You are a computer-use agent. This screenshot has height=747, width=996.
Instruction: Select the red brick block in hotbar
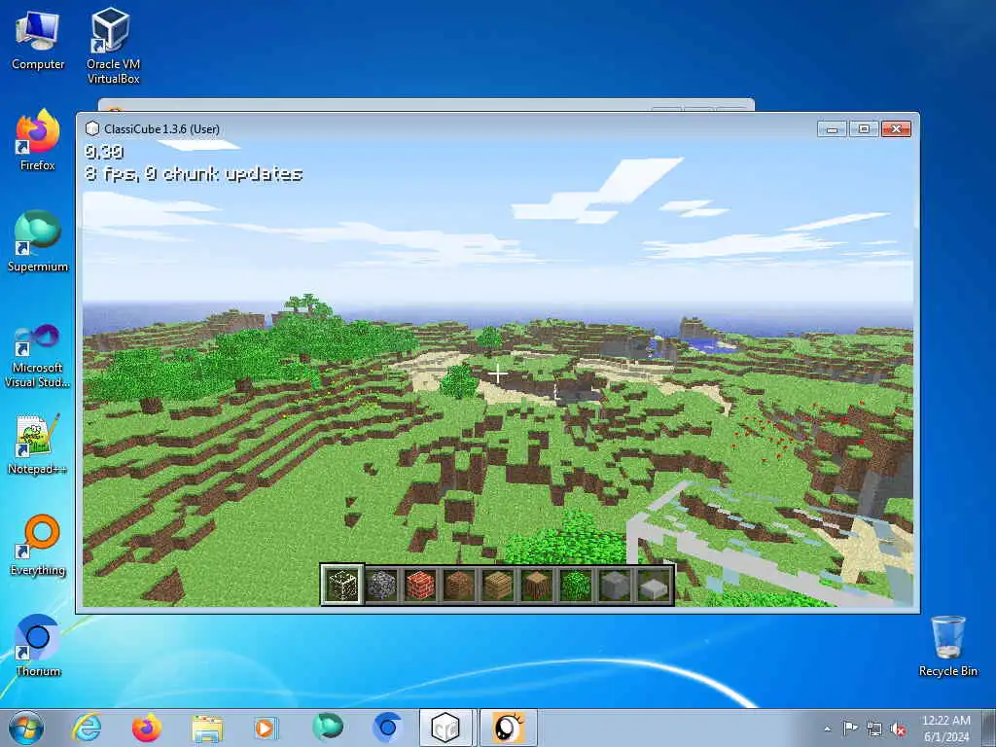pos(420,585)
